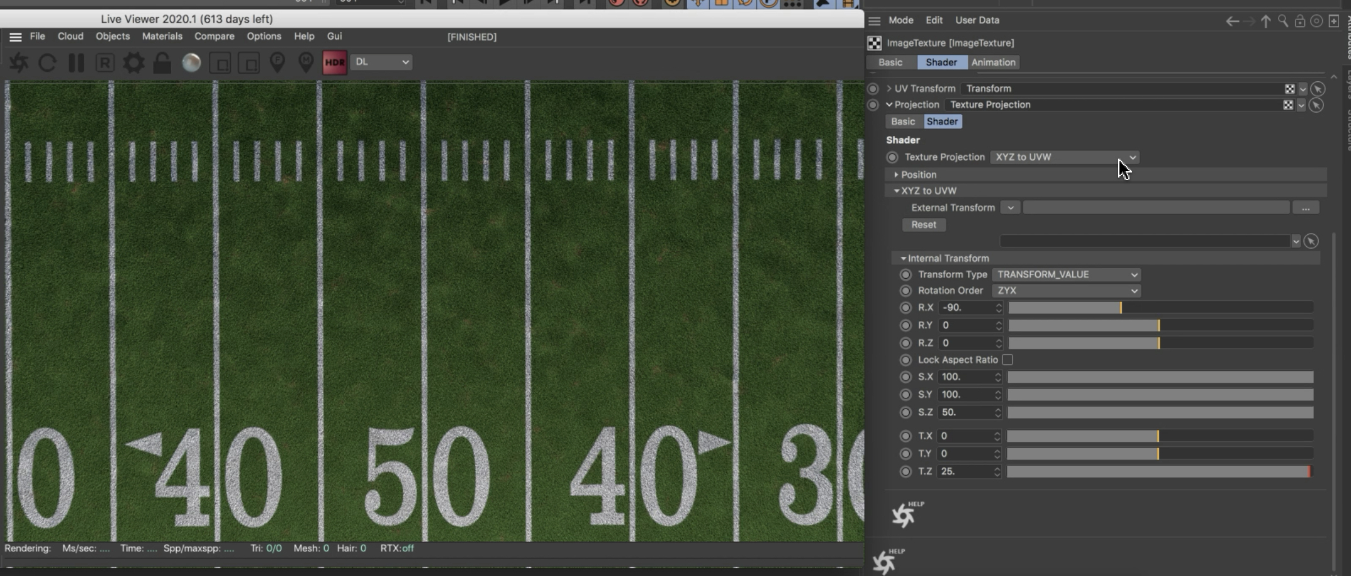Click the ImageTexture checker icon

click(x=875, y=43)
